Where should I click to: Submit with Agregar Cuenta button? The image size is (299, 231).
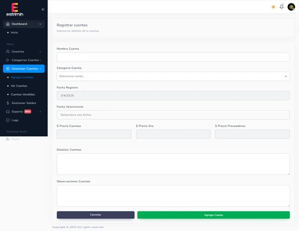[x=213, y=215]
